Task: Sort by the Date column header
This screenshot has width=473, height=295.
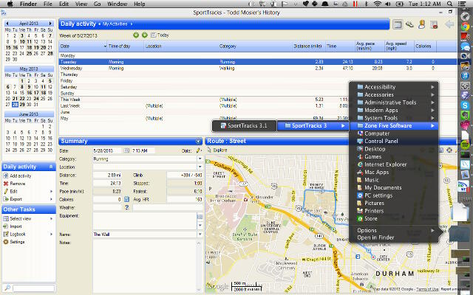Action: 83,46
